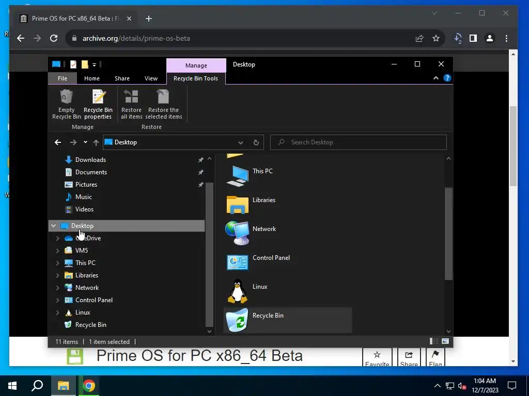
Task: Select the Linux penguin icon in file list
Action: point(237,291)
